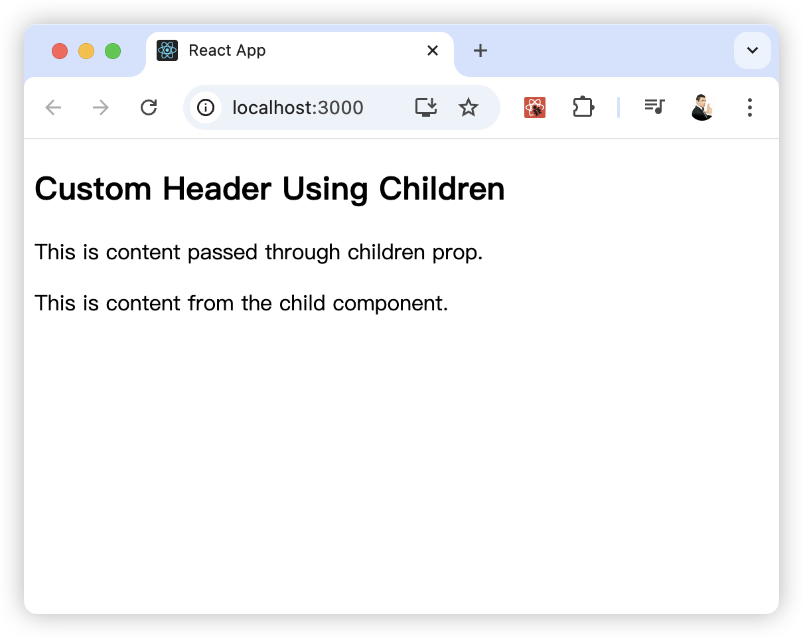The width and height of the screenshot is (803, 638).
Task: Go forward using the right arrow
Action: tap(101, 107)
